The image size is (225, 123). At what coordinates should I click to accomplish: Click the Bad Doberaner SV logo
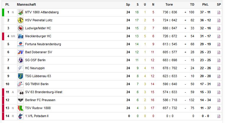click(x=20, y=52)
